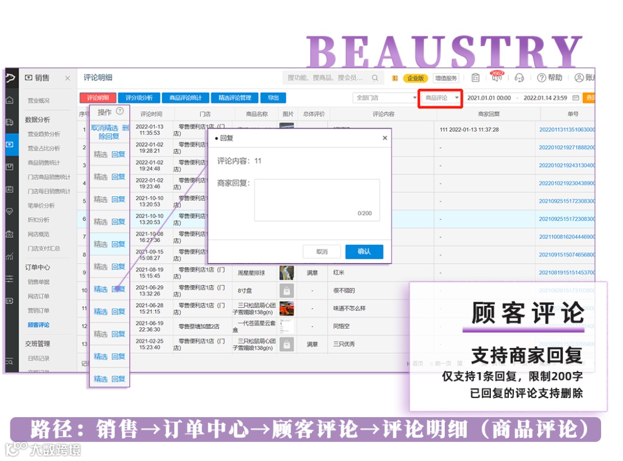
Task: Select the highlighted sales icon in the sidebar
Action: 10,144
